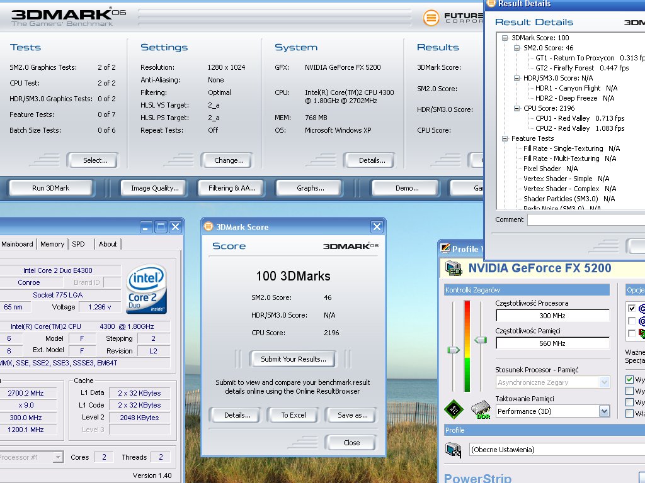Click the graphics card icon beside NVIDIA GeForce FX 5200
This screenshot has height=483, width=645.
(454, 268)
